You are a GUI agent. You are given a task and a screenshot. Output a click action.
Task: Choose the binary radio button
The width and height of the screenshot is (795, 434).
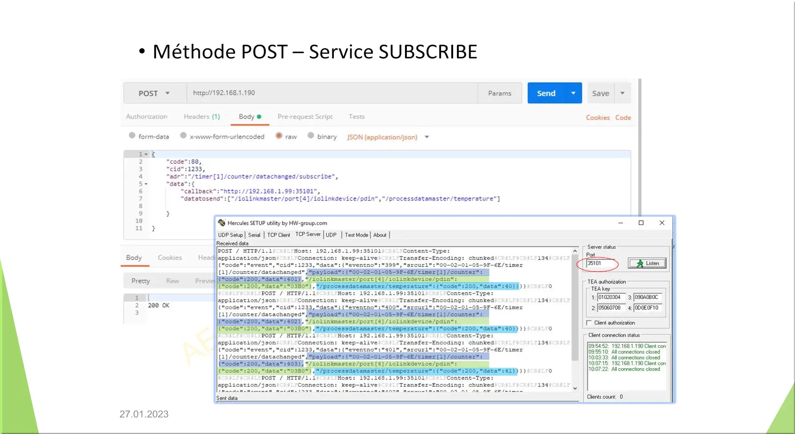pos(311,135)
